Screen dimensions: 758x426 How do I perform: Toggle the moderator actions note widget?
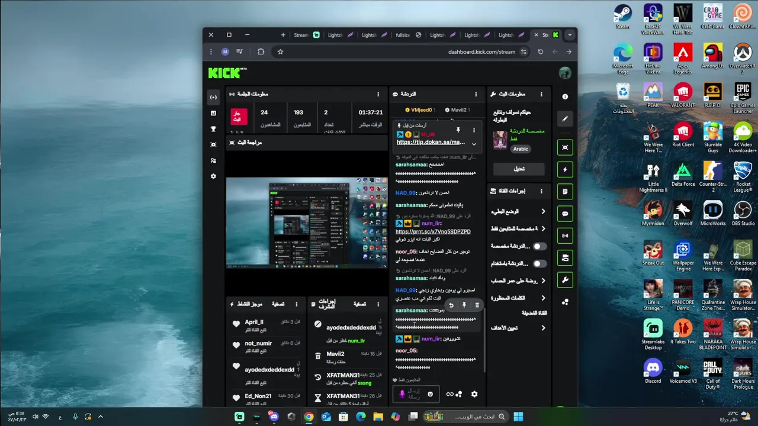click(x=565, y=192)
